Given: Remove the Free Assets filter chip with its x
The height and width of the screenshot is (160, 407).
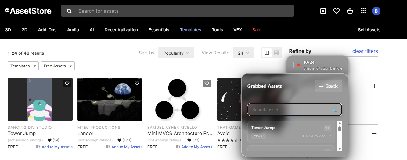Looking at the screenshot, I should tap(71, 66).
